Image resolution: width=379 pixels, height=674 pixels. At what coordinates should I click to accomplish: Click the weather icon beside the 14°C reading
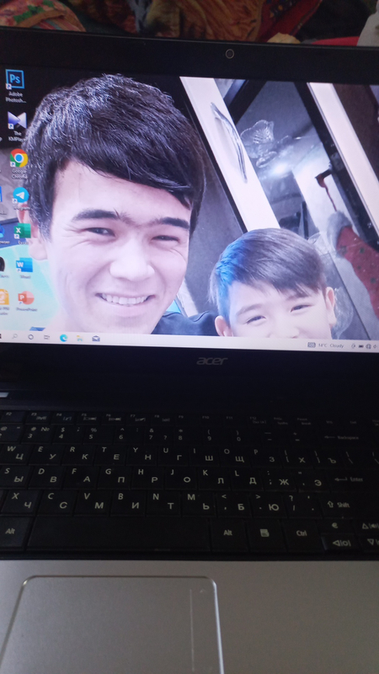311,345
